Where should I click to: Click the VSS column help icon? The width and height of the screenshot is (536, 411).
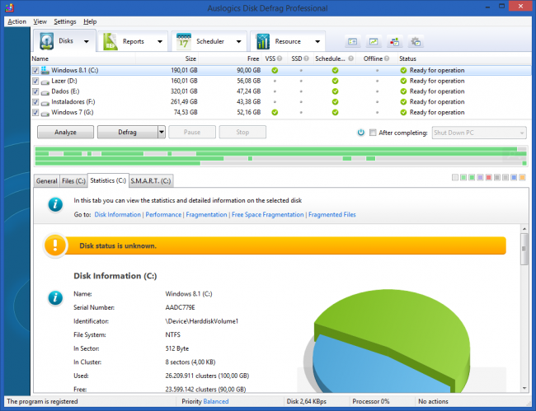tap(280, 59)
